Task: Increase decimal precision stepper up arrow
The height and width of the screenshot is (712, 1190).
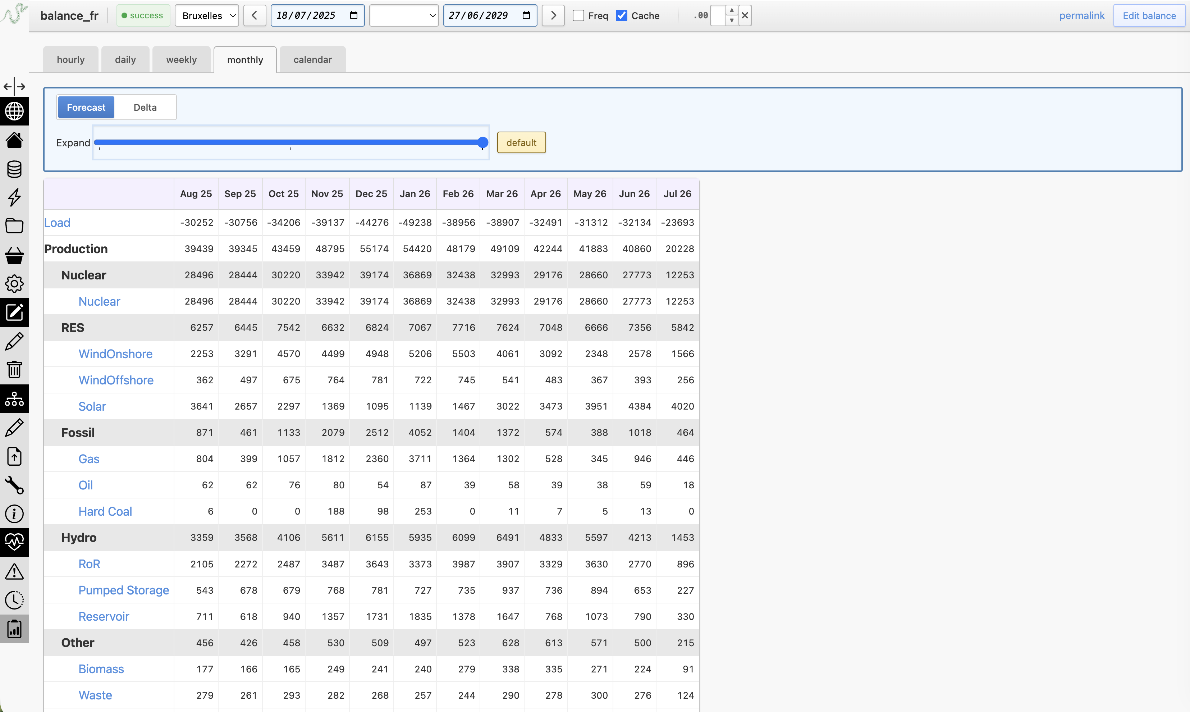Action: point(732,10)
